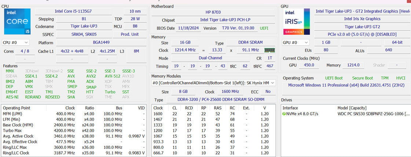411x157 pixels.
Task: Click the tRC value 62
Action: tap(245, 66)
